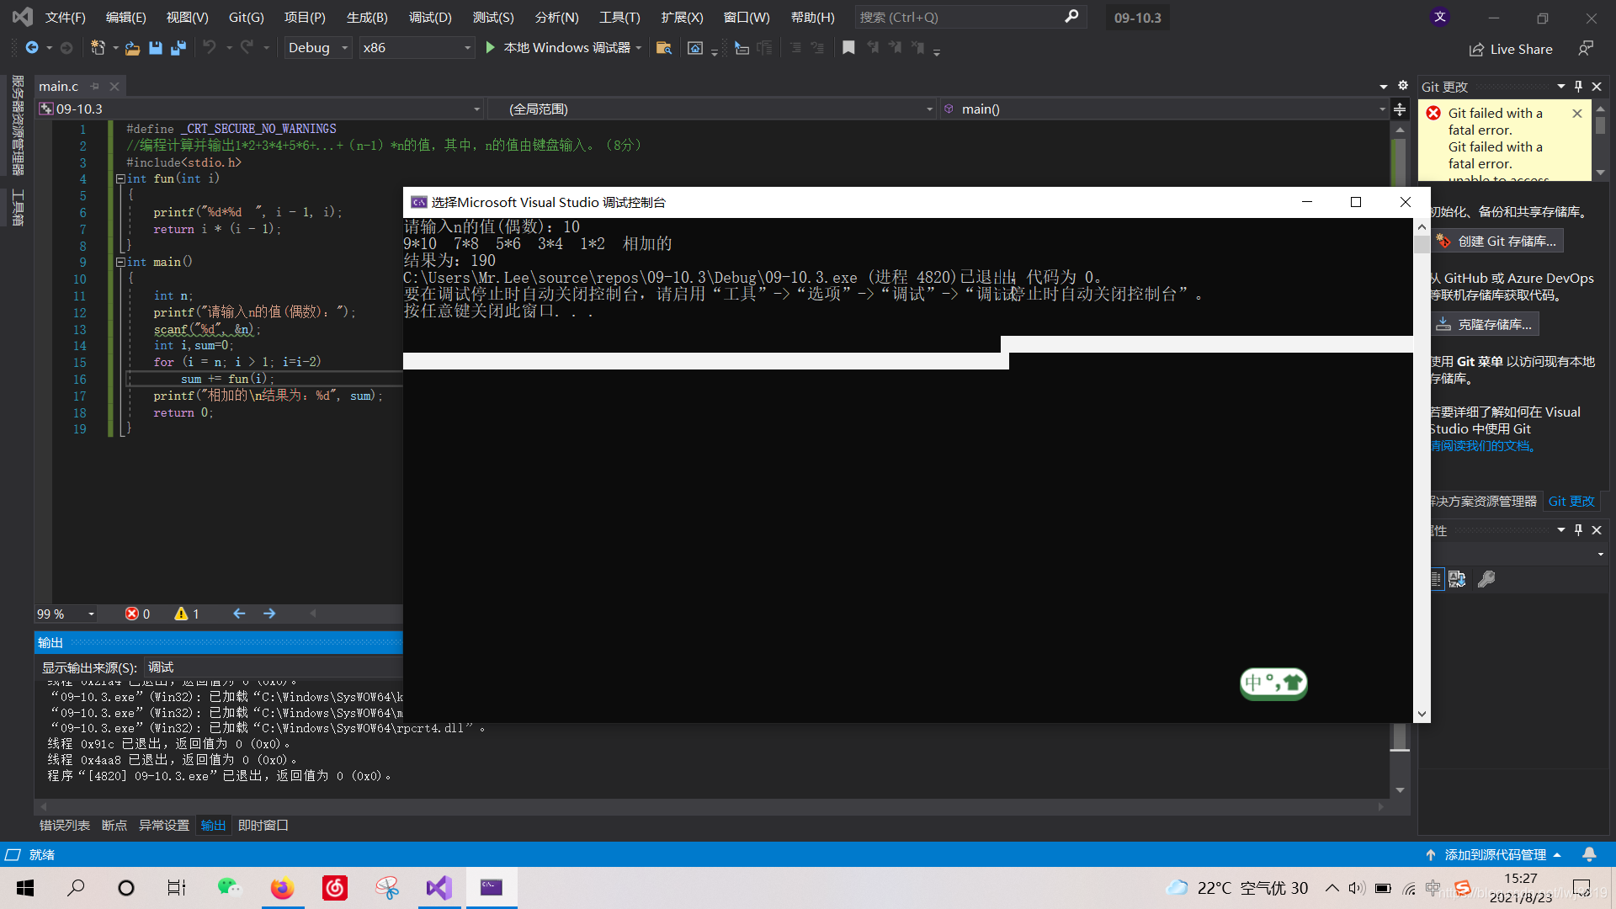This screenshot has height=909, width=1616.
Task: Click the Bookmark toggle icon in the toolbar
Action: [x=848, y=48]
